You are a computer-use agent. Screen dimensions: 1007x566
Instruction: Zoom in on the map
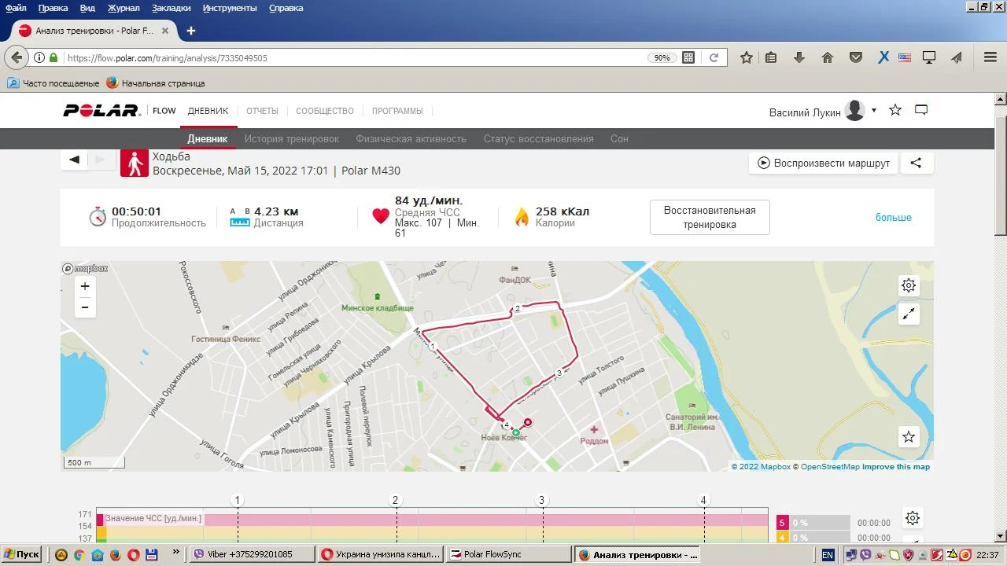85,287
